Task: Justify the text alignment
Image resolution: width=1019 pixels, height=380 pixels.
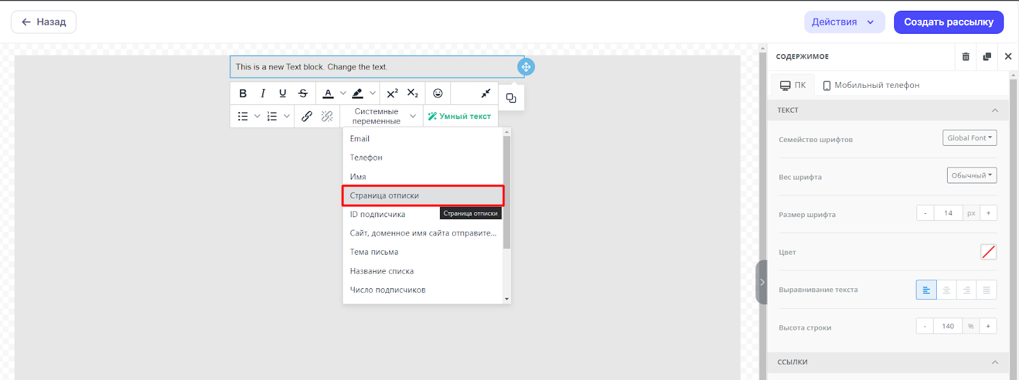Action: pos(987,290)
